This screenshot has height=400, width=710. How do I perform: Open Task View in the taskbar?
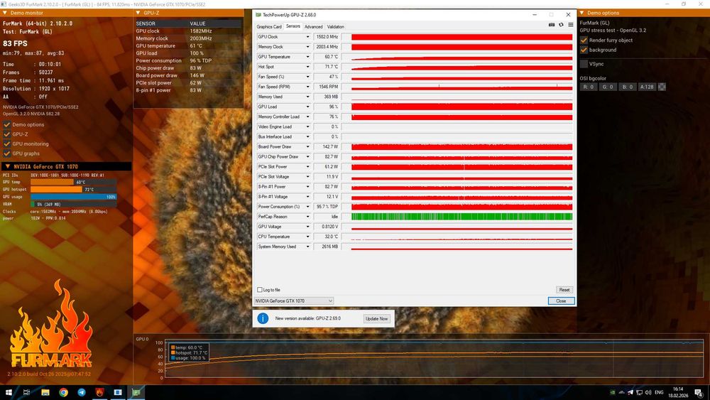click(26, 392)
